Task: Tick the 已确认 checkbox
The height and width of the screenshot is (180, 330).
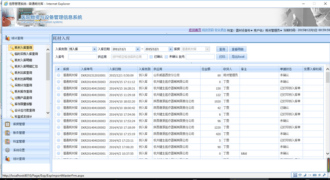Action: 151,57
